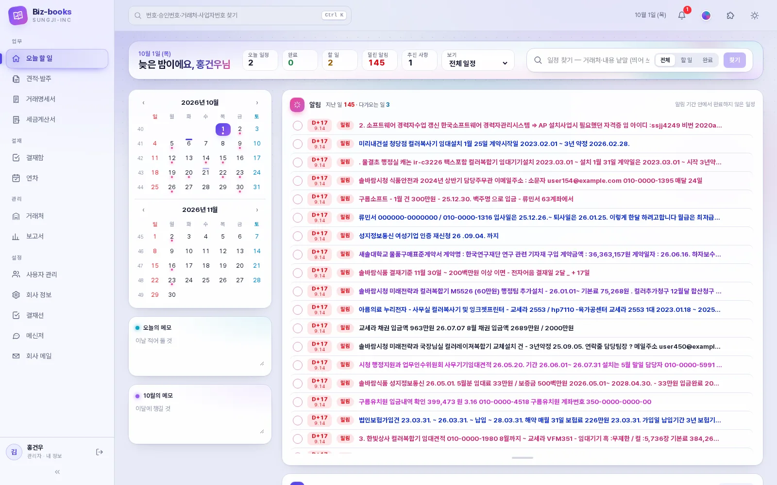Open 사용자 관리 in the sidebar
Viewport: 777px width, 485px height.
click(57, 275)
